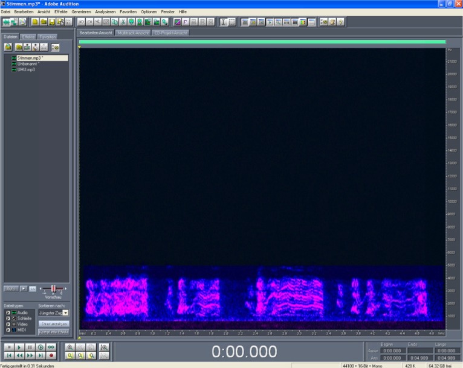Adjust Vorschau volume slider
This screenshot has height=368, width=463.
coord(53,288)
